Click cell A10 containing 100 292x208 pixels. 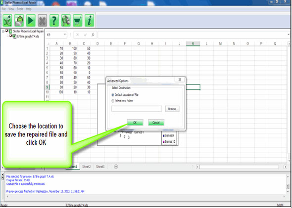[x=56, y=92]
